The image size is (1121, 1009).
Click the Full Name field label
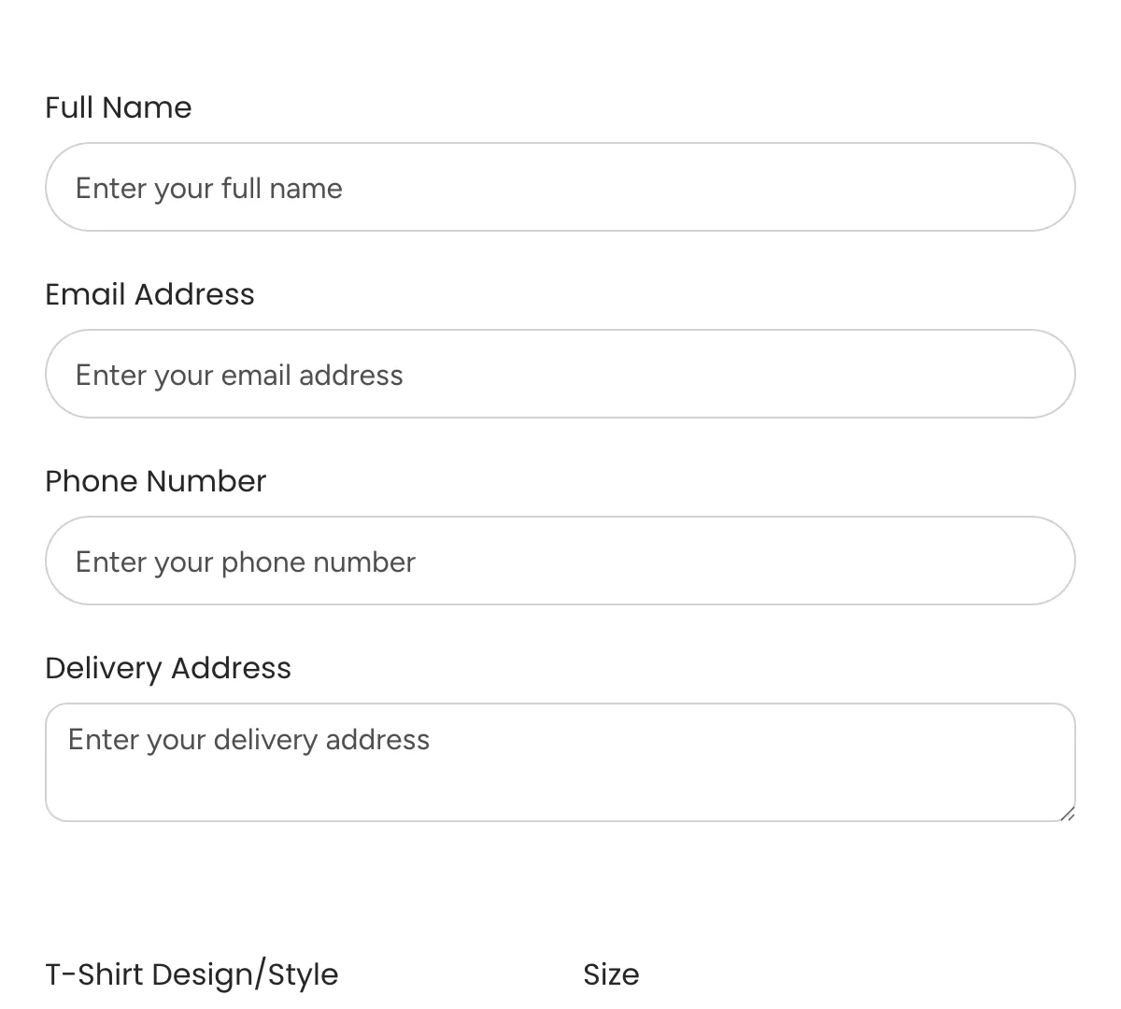pos(118,107)
